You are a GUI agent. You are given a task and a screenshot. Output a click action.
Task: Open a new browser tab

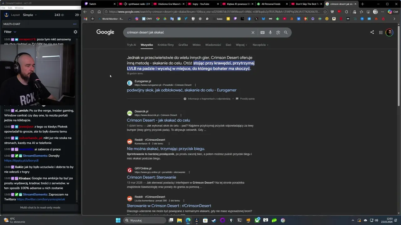point(362,4)
